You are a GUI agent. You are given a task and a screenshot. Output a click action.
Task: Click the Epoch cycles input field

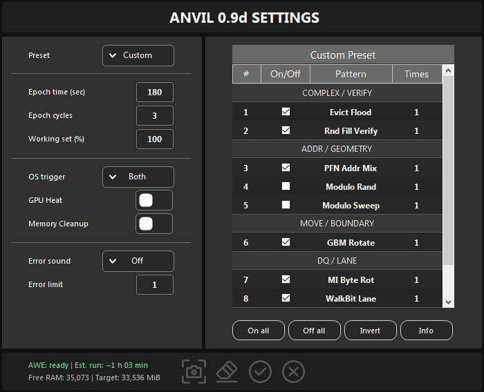click(x=155, y=115)
